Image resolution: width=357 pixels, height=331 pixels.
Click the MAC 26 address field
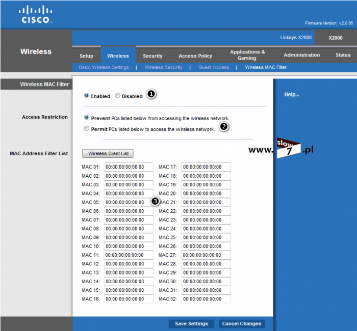pyautogui.click(x=206, y=246)
